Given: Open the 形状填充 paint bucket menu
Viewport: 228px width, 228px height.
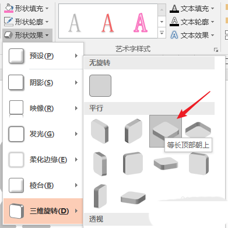Looking at the screenshot, I should tap(26, 9).
